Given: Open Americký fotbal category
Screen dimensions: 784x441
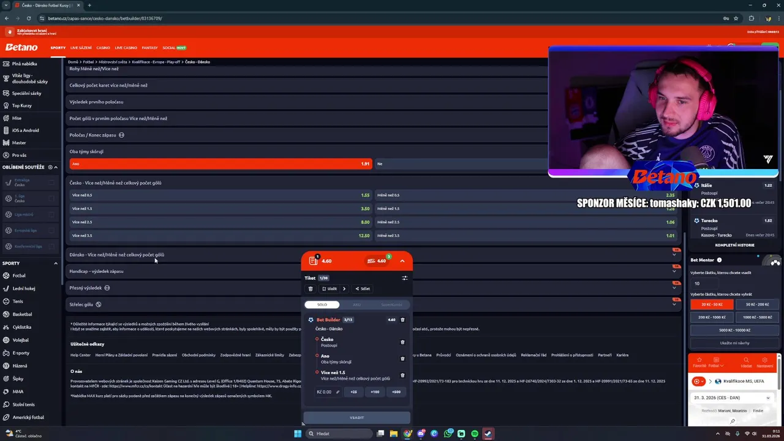Looking at the screenshot, I should pos(28,417).
